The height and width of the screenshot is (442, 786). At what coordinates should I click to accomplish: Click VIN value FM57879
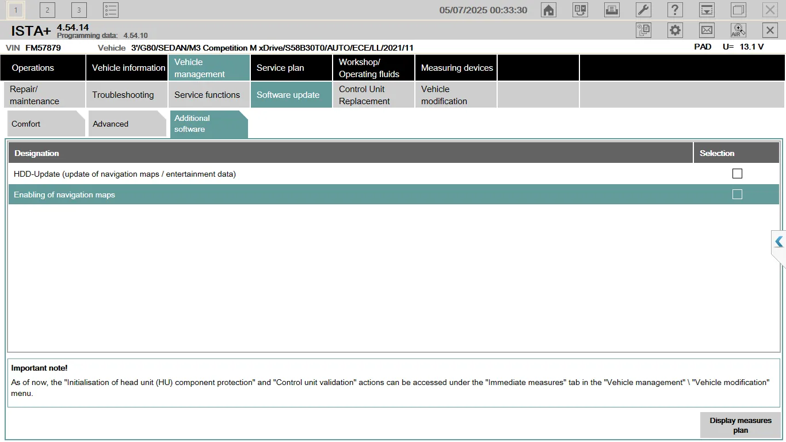[x=43, y=48]
